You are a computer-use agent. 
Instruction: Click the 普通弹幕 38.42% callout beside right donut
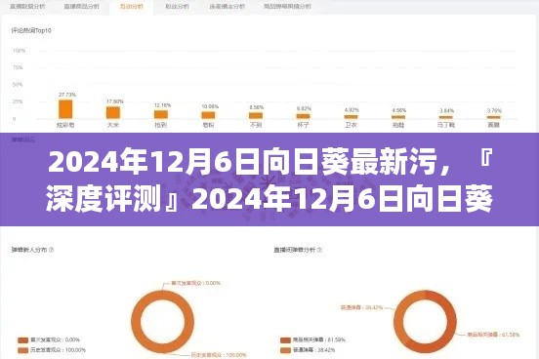(361, 307)
